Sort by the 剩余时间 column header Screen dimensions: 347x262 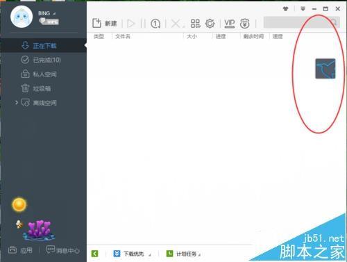(x=253, y=36)
